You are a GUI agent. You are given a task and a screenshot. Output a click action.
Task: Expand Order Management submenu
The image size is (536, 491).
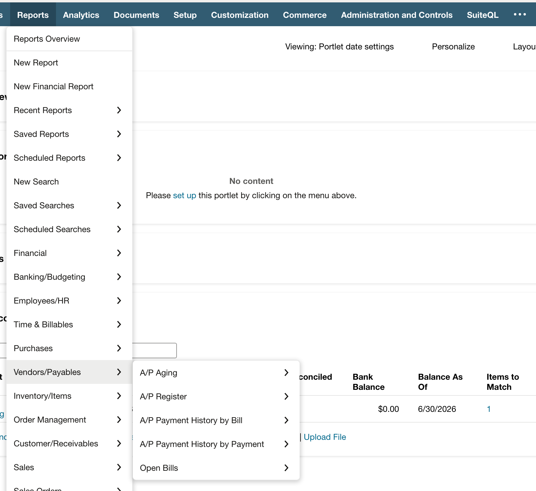69,420
